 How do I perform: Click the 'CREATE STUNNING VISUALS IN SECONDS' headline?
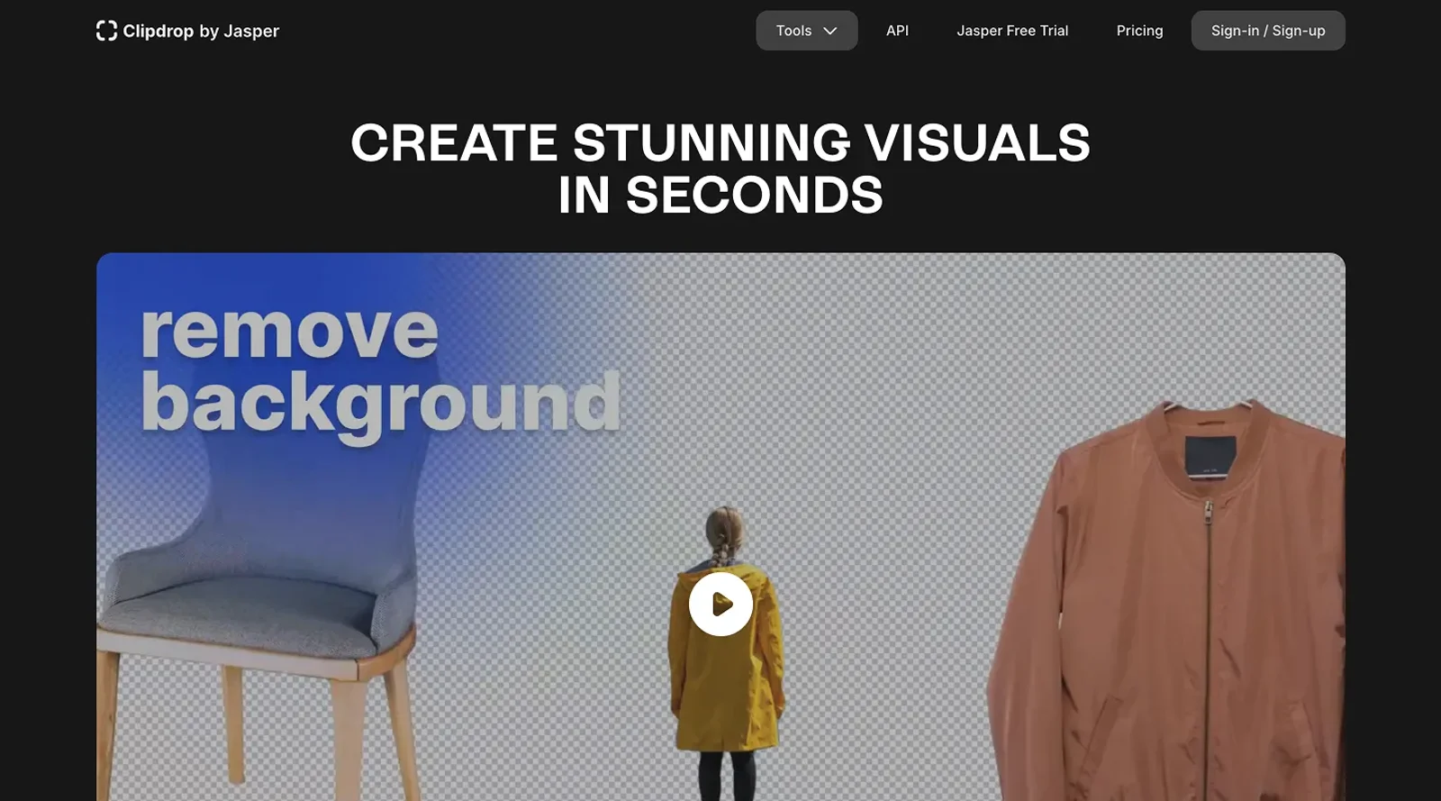[x=720, y=168]
